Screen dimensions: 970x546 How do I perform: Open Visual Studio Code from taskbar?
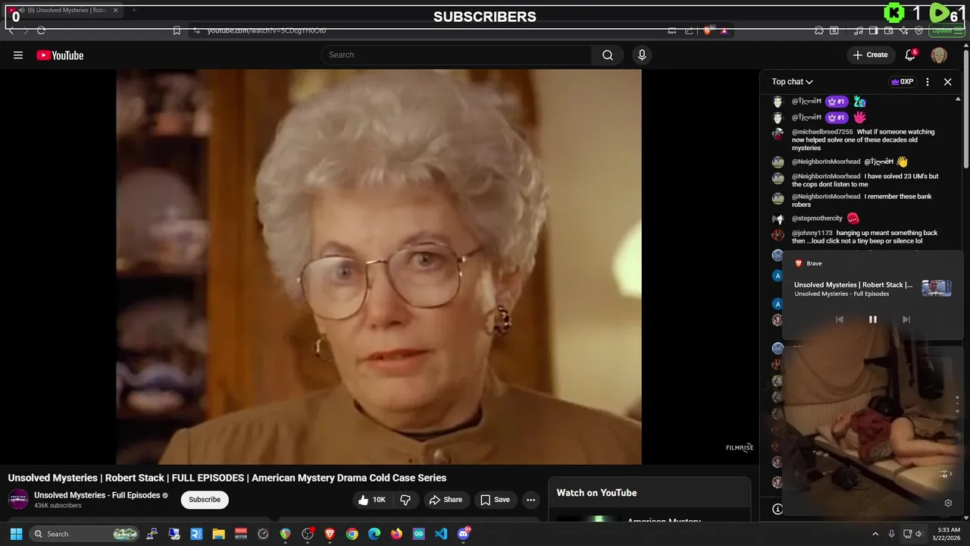[441, 534]
